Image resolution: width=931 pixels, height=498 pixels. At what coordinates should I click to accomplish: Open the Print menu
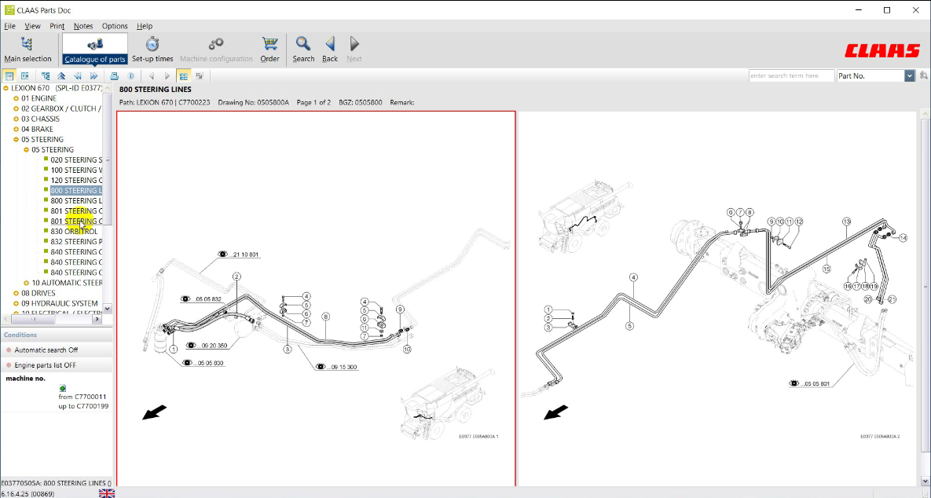click(57, 26)
